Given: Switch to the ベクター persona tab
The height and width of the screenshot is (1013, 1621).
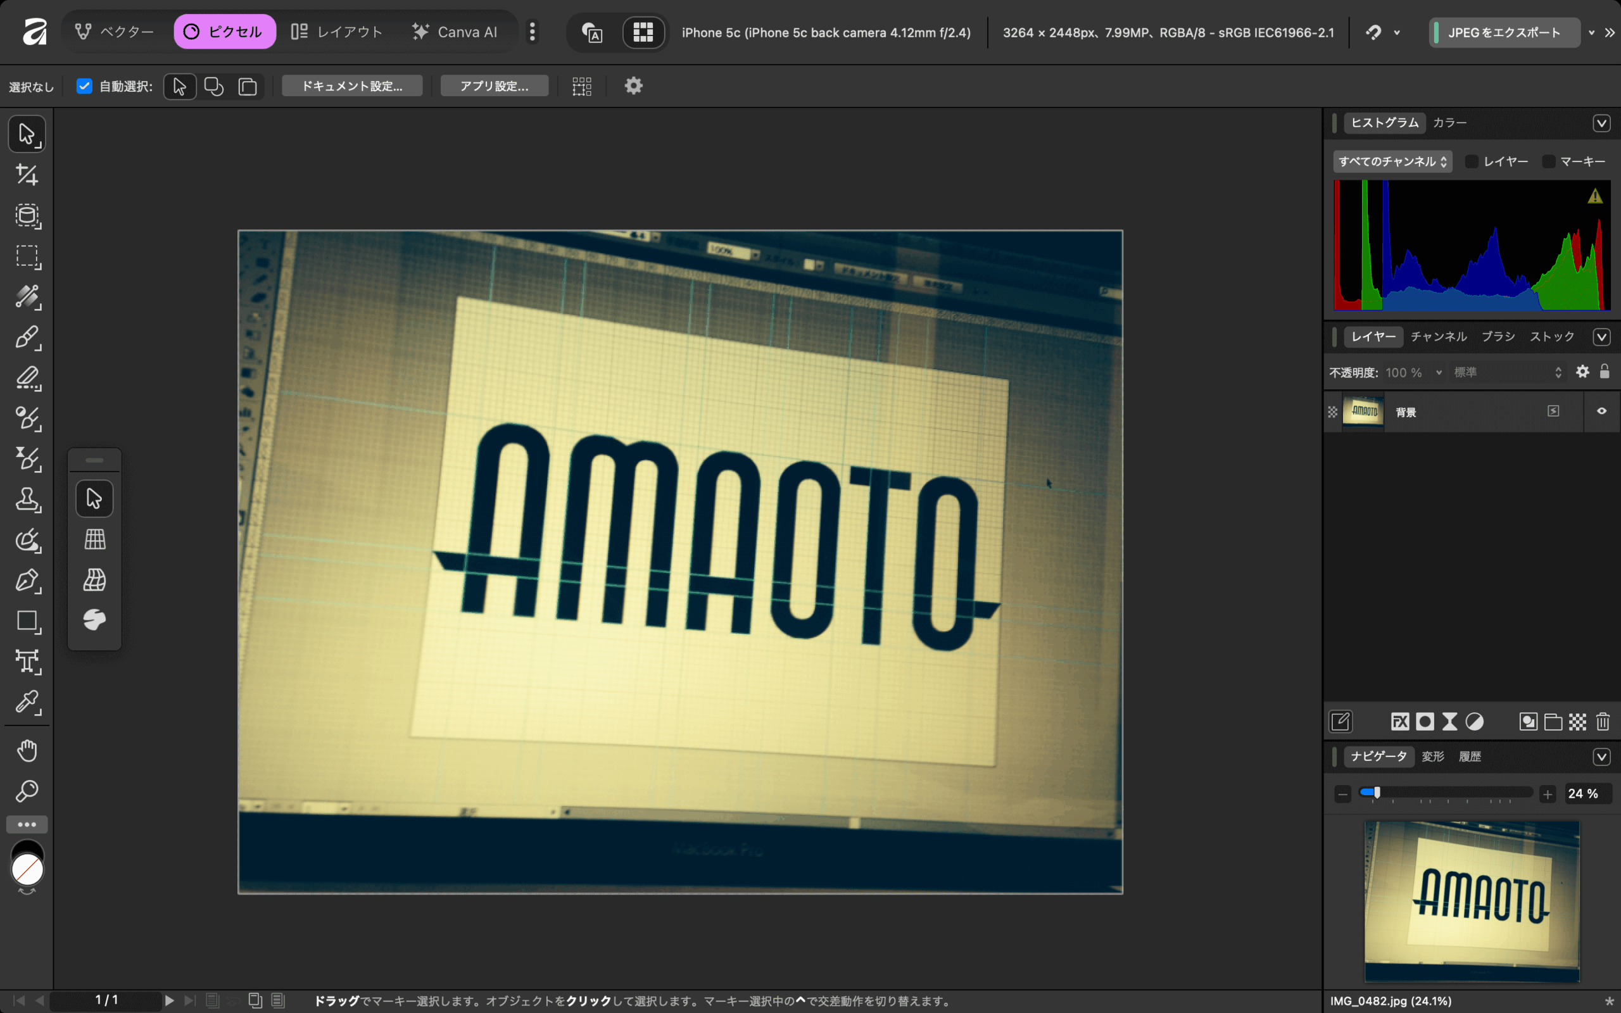Looking at the screenshot, I should coord(115,32).
